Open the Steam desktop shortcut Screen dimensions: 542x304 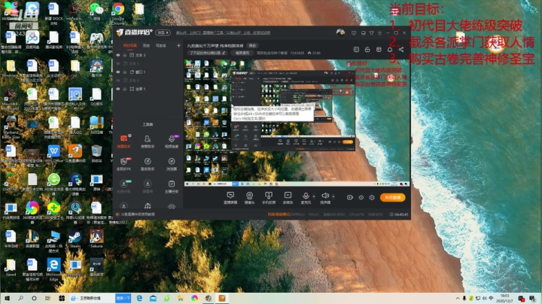point(75,239)
